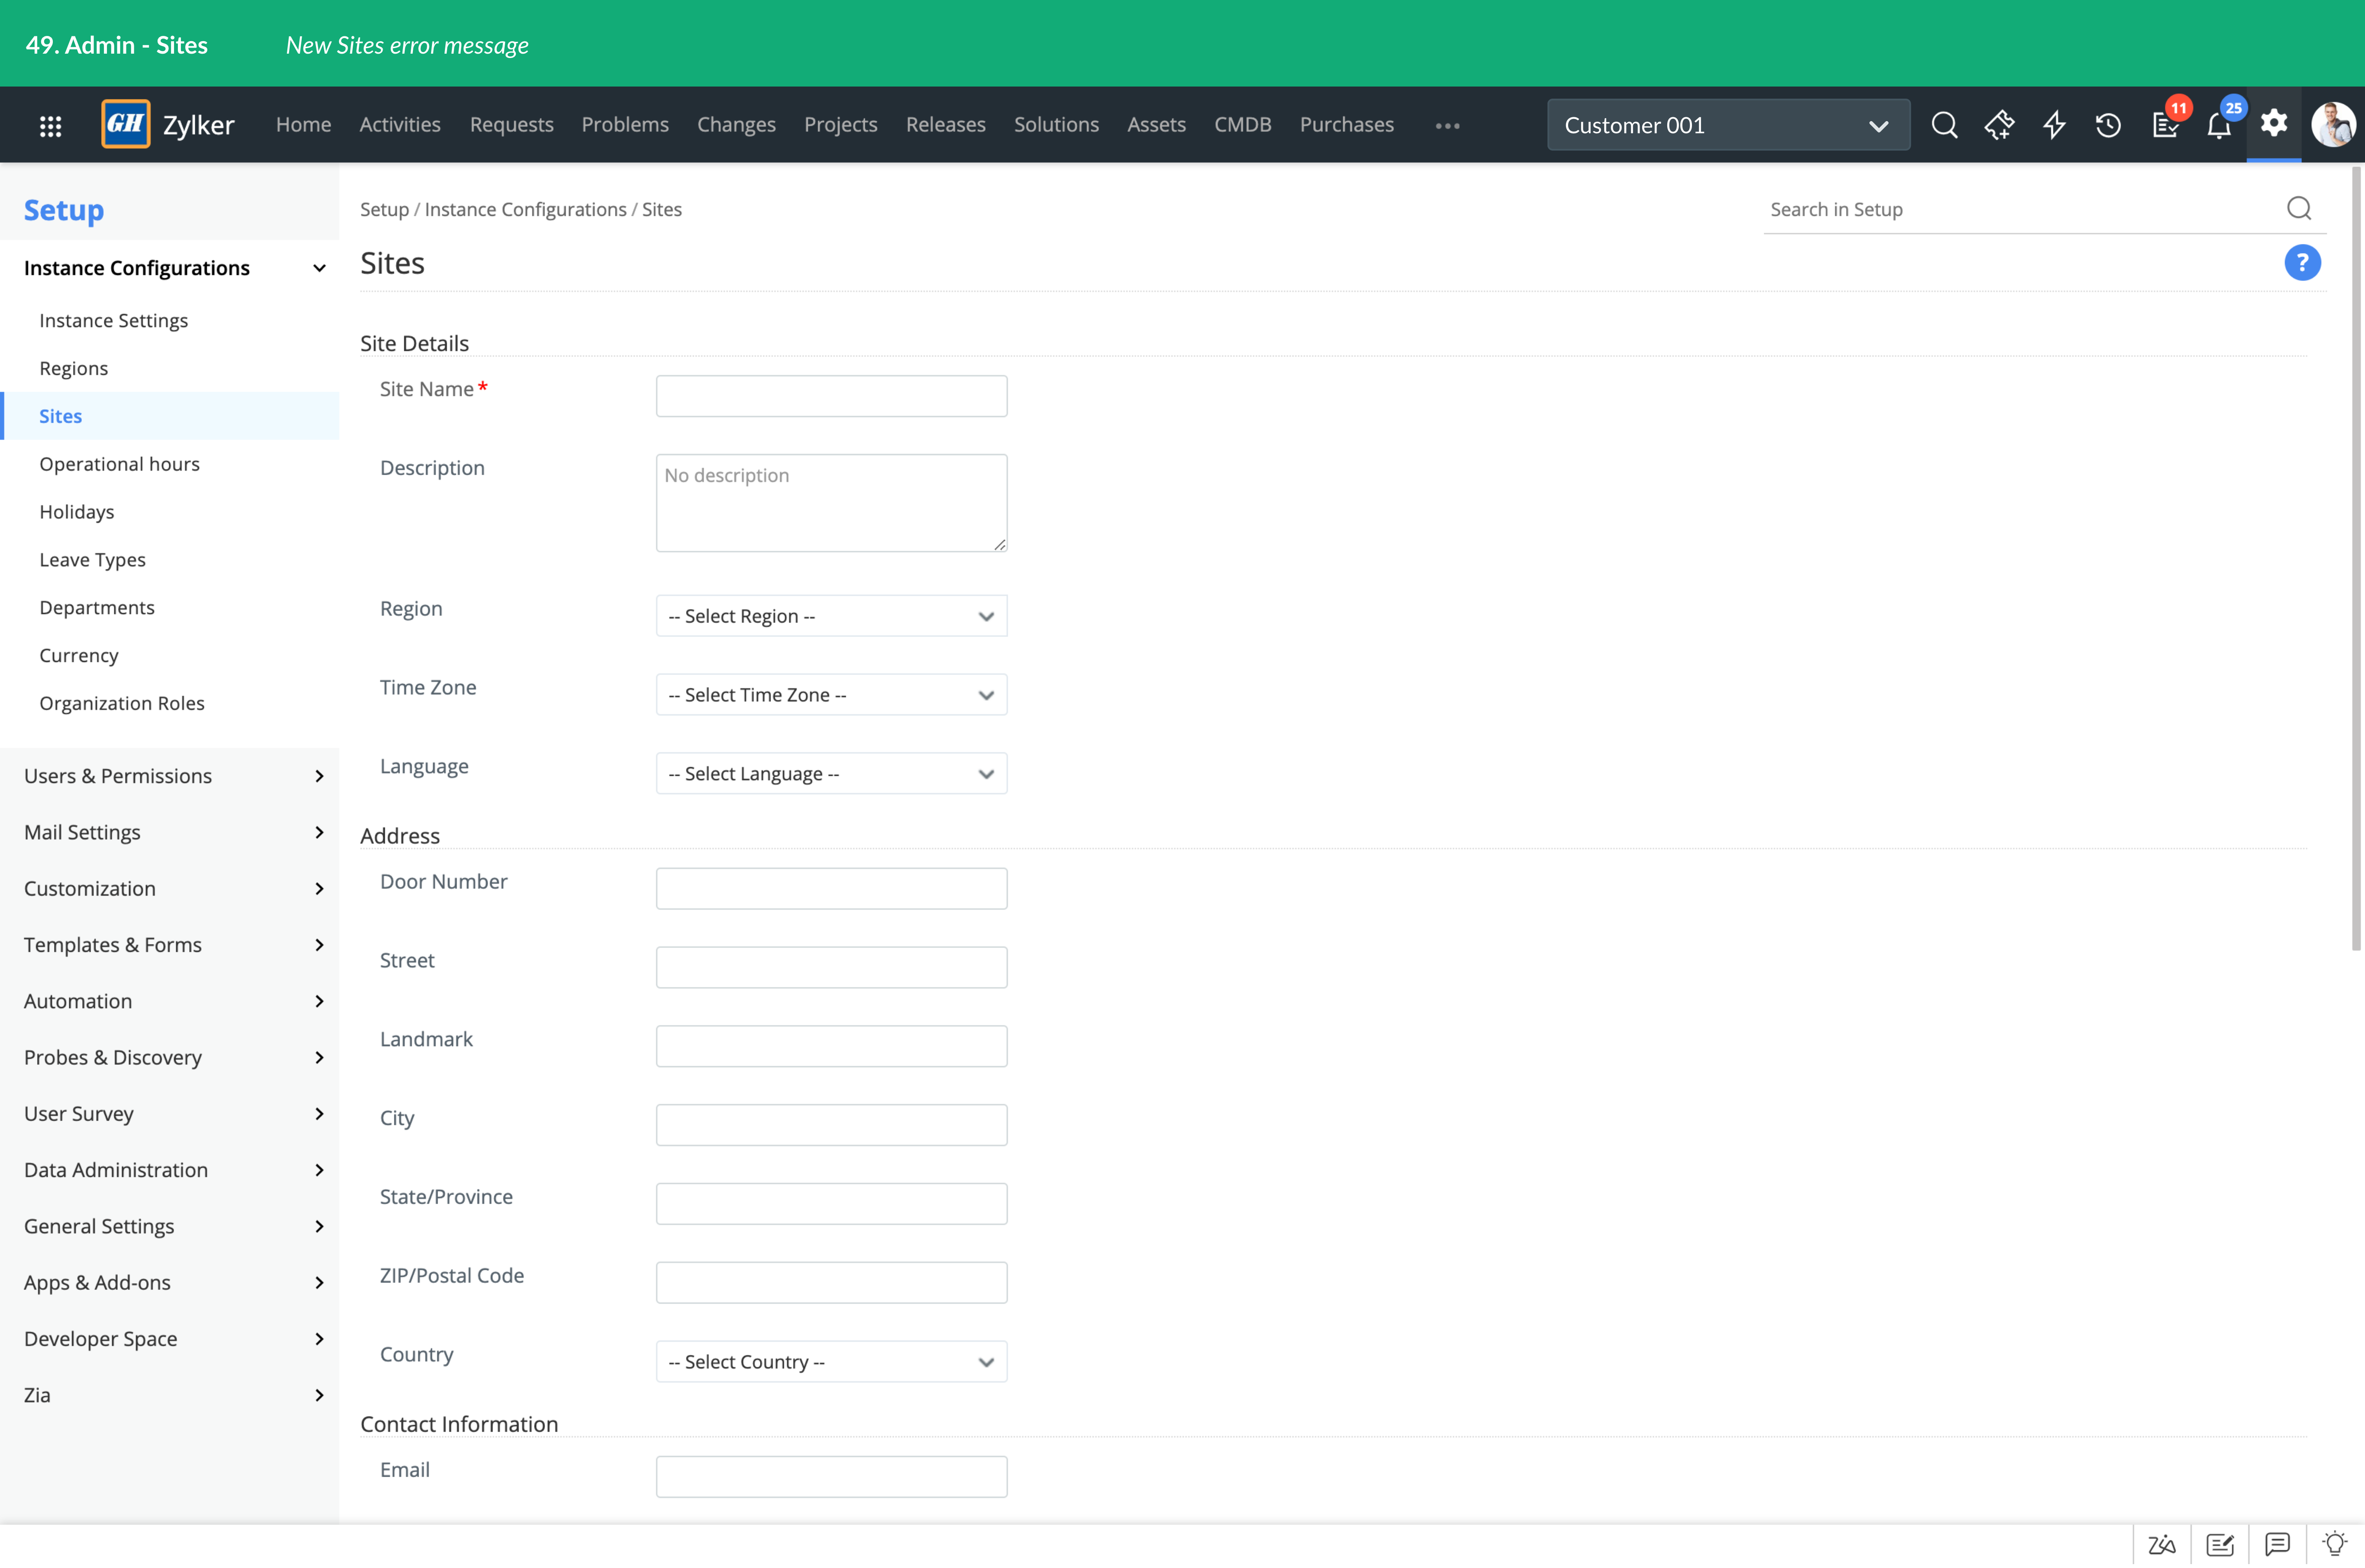Click the Zylker GH logo
Image resolution: width=2365 pixels, height=1568 pixels.
tap(126, 124)
